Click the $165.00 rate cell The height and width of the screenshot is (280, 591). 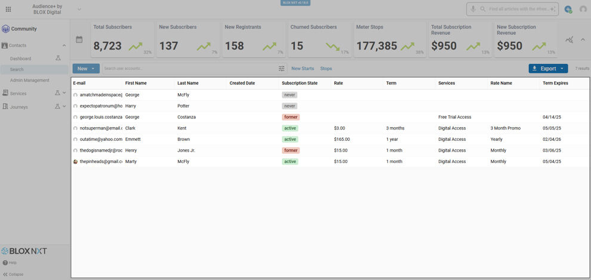click(x=342, y=139)
